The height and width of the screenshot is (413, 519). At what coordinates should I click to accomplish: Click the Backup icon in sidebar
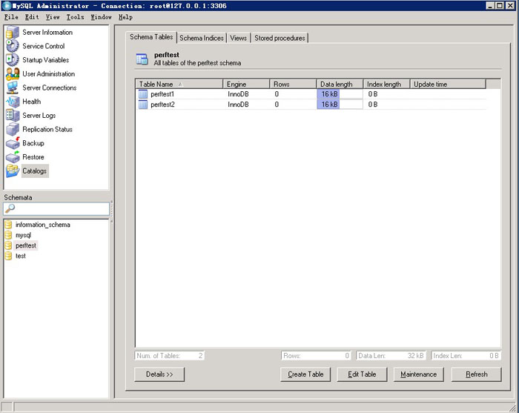pos(13,143)
